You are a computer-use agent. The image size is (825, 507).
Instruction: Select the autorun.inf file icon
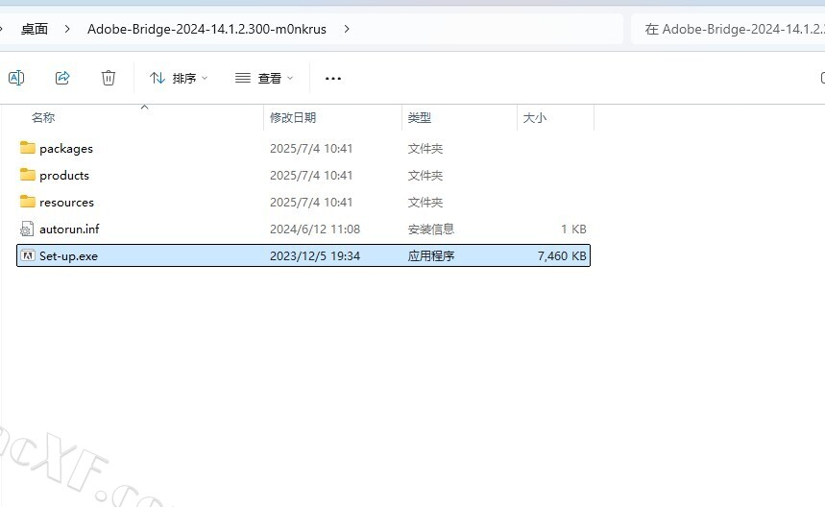pyautogui.click(x=27, y=229)
